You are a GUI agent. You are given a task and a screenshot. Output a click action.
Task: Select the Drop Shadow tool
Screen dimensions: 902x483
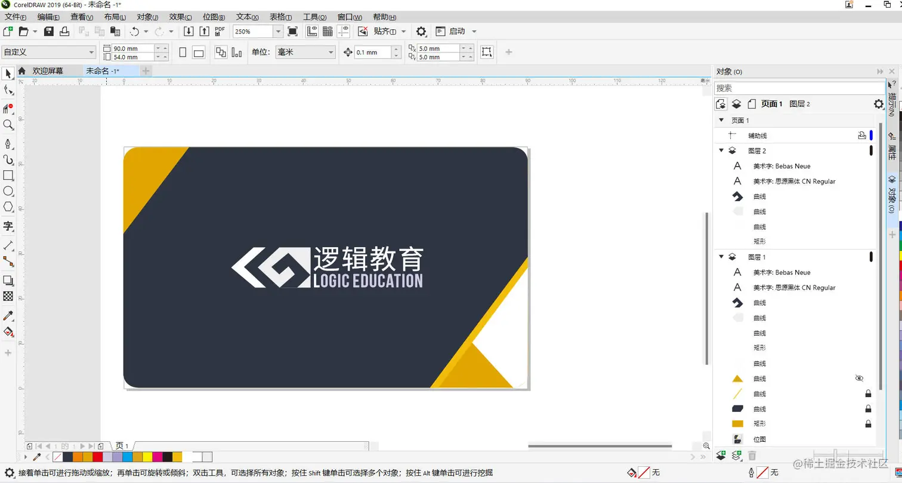coord(8,280)
